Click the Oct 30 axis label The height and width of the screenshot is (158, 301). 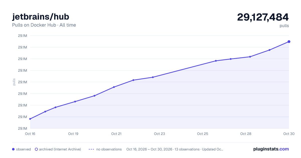pos(288,134)
